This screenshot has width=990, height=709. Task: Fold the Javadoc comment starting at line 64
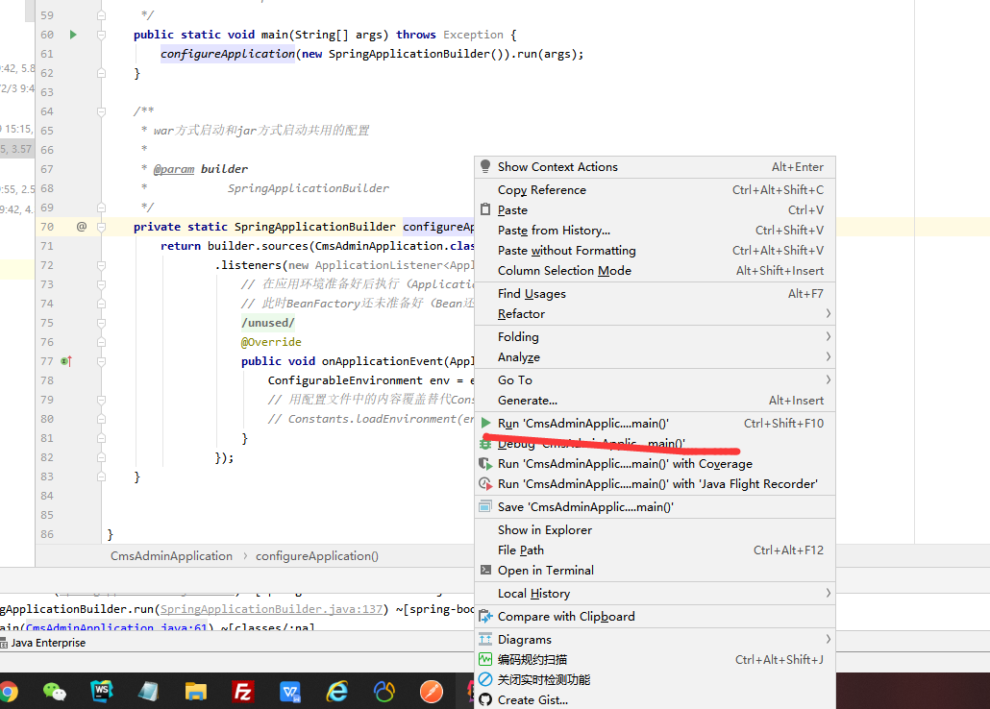point(101,111)
